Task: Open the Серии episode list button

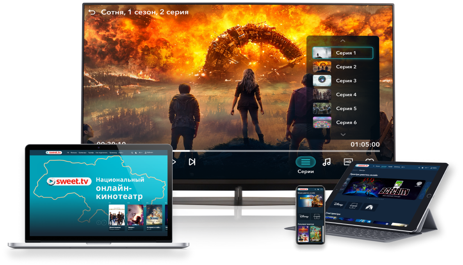Action: coord(306,162)
